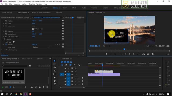Open the Sequence menu
The width and height of the screenshot is (172, 96).
(17, 4)
